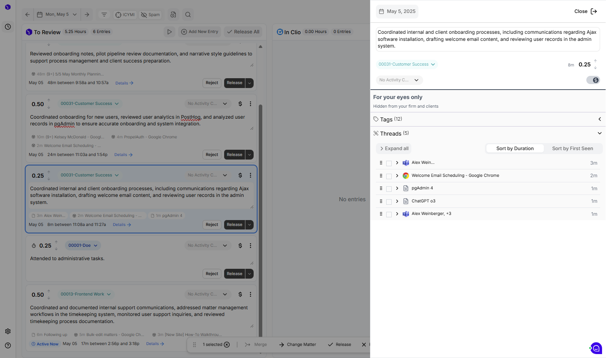Expand the first Alex Wein... thread row
The width and height of the screenshot is (606, 358).
point(397,163)
